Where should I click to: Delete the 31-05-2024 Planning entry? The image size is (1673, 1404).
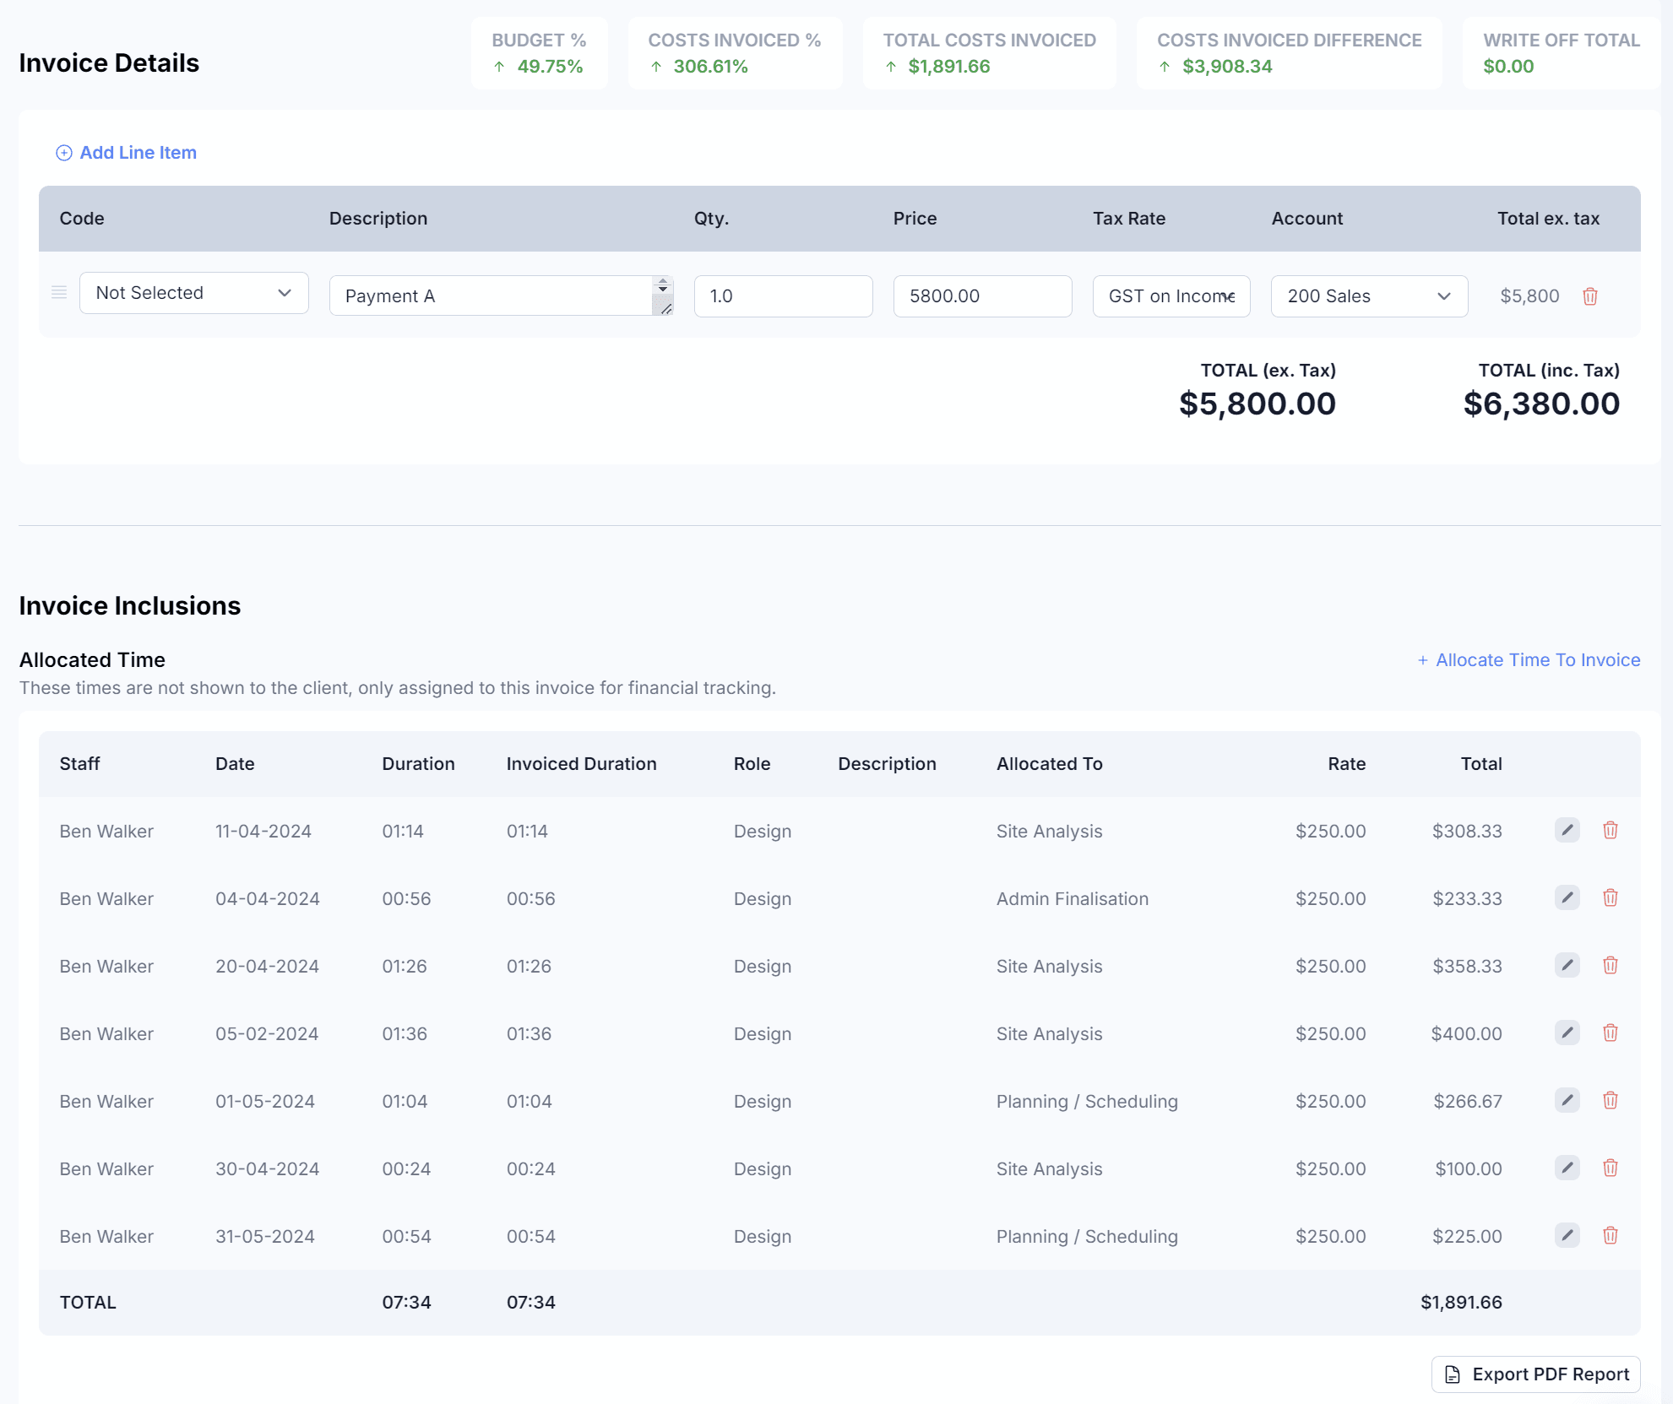(1611, 1235)
